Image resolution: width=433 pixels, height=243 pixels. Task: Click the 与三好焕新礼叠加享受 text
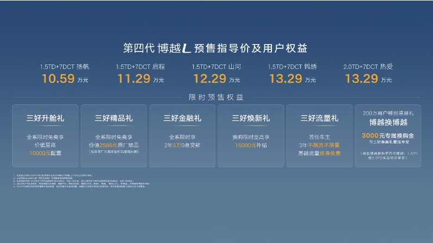point(389,142)
